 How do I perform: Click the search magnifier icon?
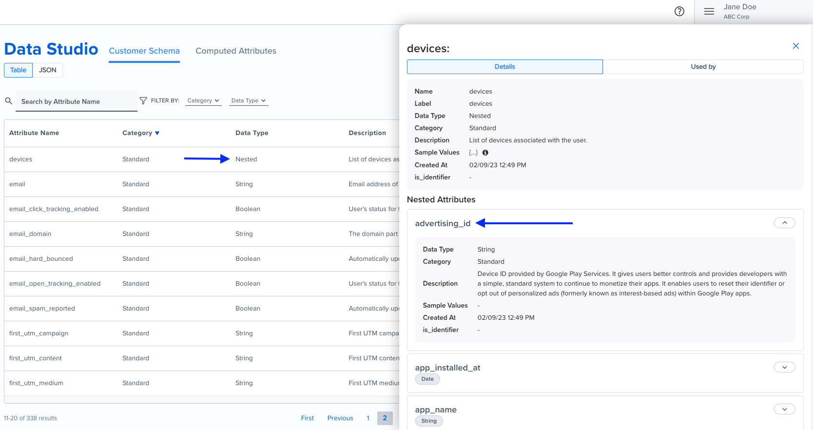pyautogui.click(x=9, y=101)
